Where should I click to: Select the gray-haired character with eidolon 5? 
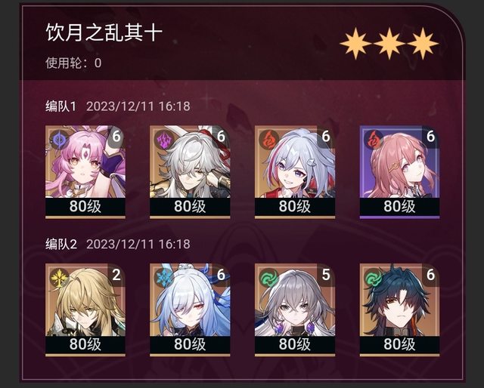tap(295, 309)
